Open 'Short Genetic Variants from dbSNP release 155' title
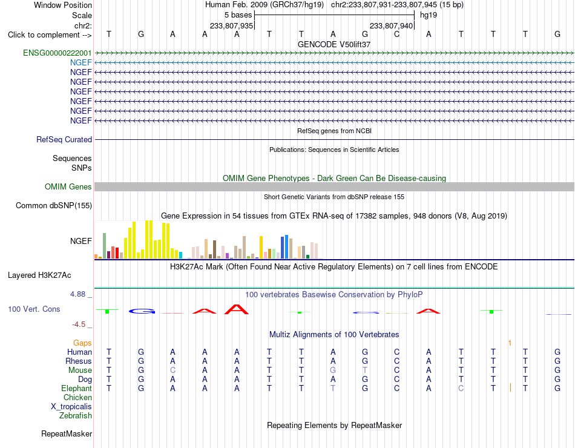Image resolution: width=575 pixels, height=448 pixels. 334,197
